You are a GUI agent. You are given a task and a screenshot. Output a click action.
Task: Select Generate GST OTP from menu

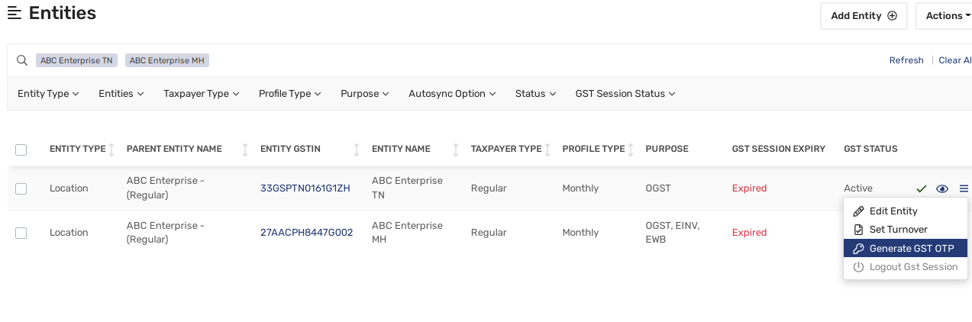point(906,248)
